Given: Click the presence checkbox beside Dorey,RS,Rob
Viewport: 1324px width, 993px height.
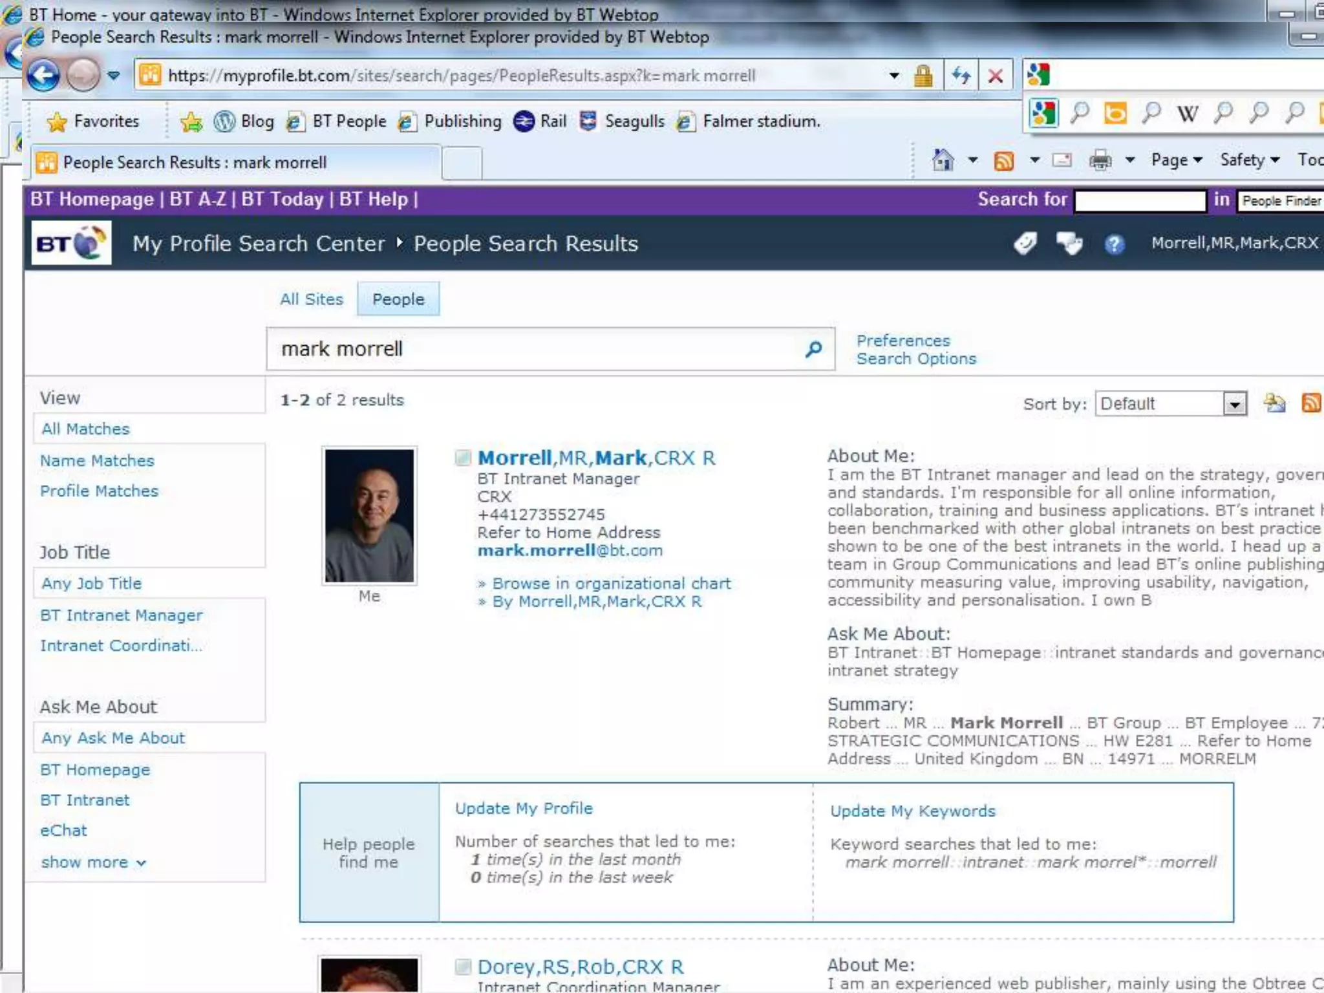Looking at the screenshot, I should (463, 967).
